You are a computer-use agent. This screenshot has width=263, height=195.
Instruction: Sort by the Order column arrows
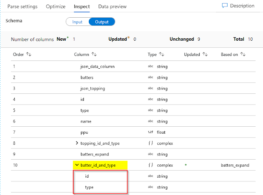pos(28,54)
